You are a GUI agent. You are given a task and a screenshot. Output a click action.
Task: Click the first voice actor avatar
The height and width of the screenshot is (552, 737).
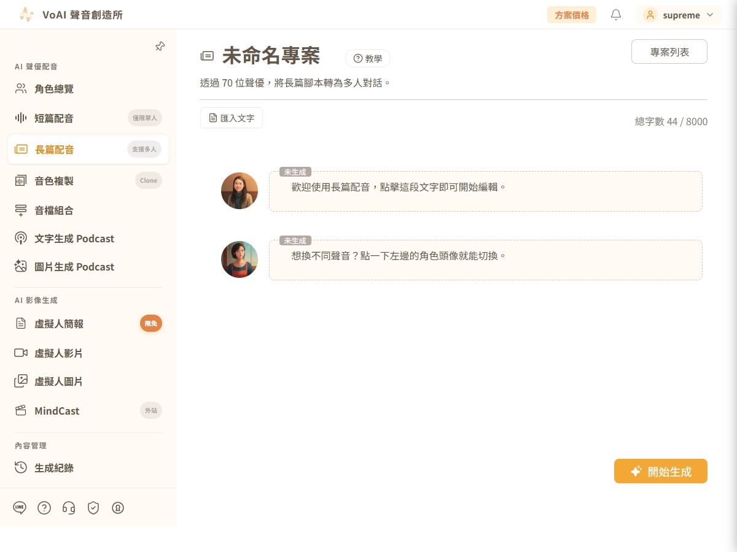(240, 191)
